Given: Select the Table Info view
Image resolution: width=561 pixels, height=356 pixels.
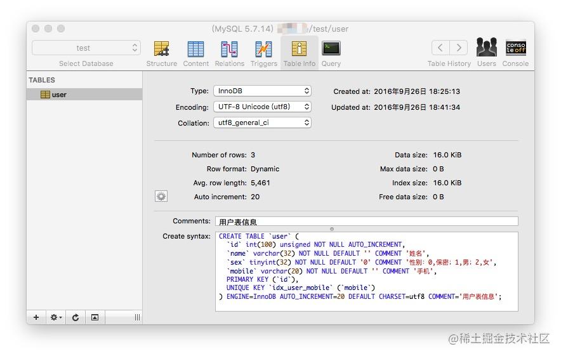Looking at the screenshot, I should [299, 54].
